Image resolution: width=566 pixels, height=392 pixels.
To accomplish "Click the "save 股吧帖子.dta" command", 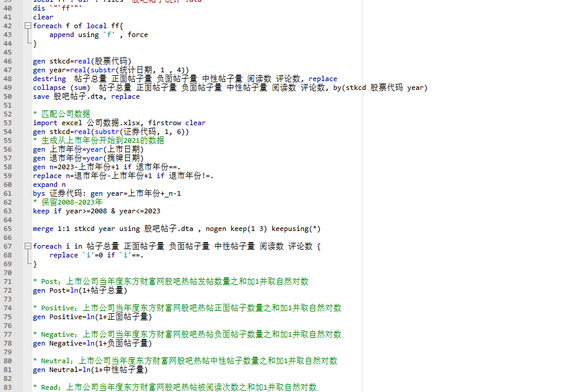I will coord(86,96).
